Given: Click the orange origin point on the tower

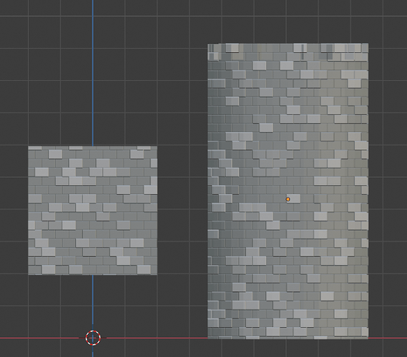Looking at the screenshot, I should [x=288, y=199].
